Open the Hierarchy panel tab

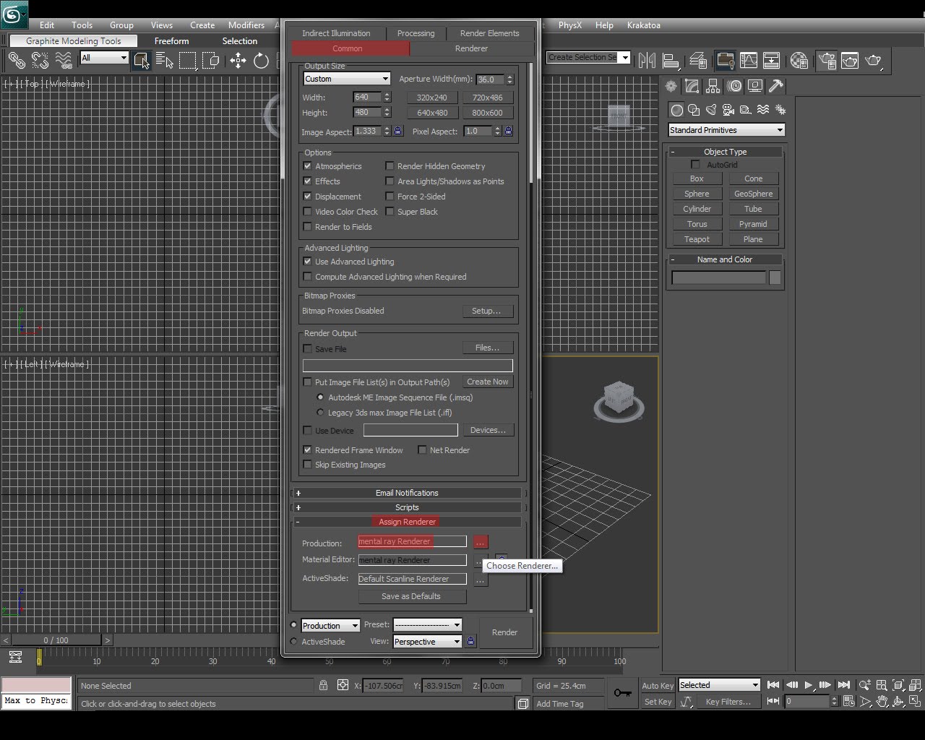coord(713,87)
